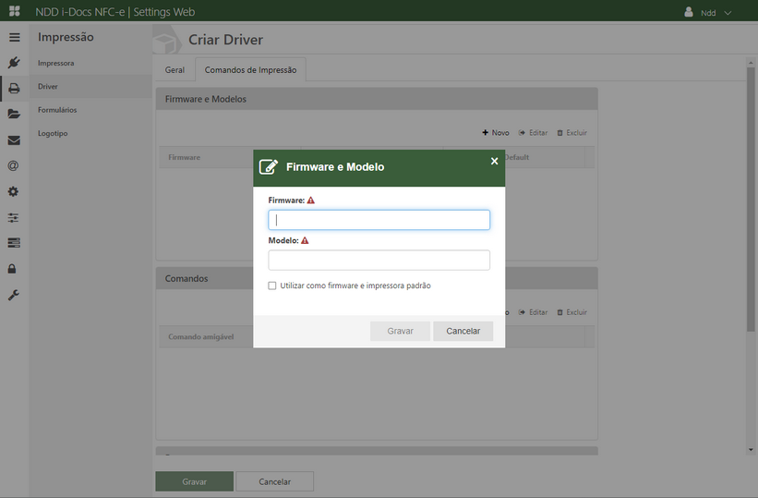Expand the Ndd user dropdown arrow
This screenshot has width=758, height=498.
[x=728, y=13]
